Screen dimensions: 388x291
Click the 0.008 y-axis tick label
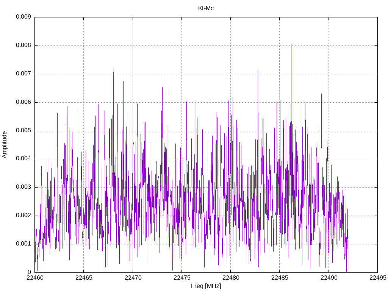[23, 45]
